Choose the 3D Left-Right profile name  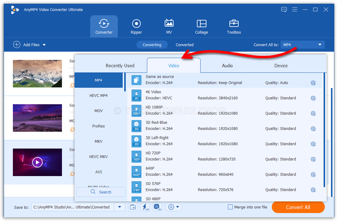tap(157, 138)
